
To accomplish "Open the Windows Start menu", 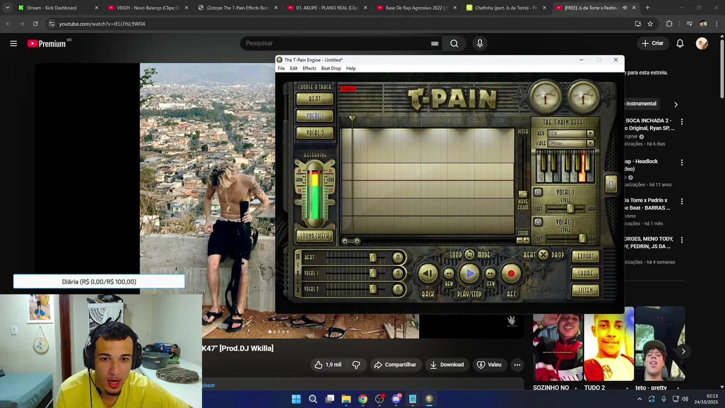I will pos(296,399).
